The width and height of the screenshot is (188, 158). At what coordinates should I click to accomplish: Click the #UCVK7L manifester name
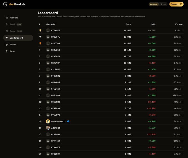pos(56,37)
